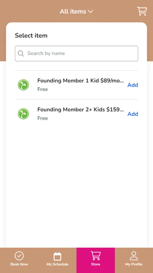Click Free price under Founding Member 2+ Kids
Screen dimensions: 153x273
[43, 118]
